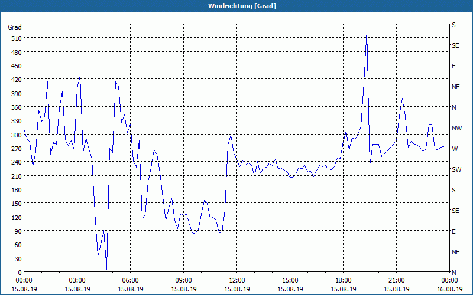Select the 60 y-axis value
Screen dimensions: 473x295
[18, 245]
